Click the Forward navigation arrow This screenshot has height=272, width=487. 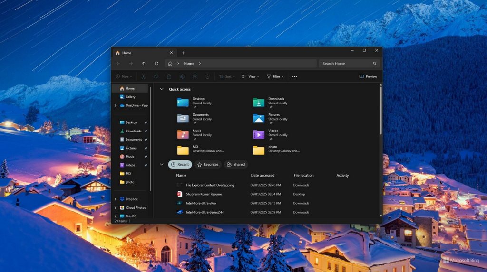click(x=131, y=63)
